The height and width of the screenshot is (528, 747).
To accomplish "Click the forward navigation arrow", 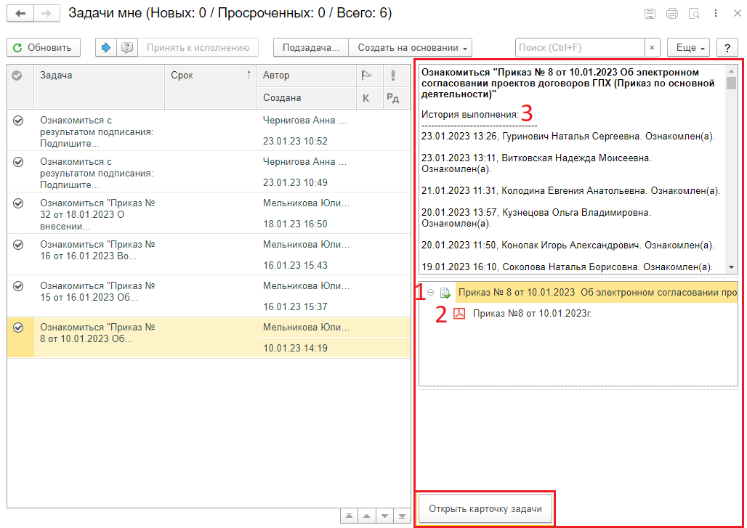I will click(x=47, y=14).
